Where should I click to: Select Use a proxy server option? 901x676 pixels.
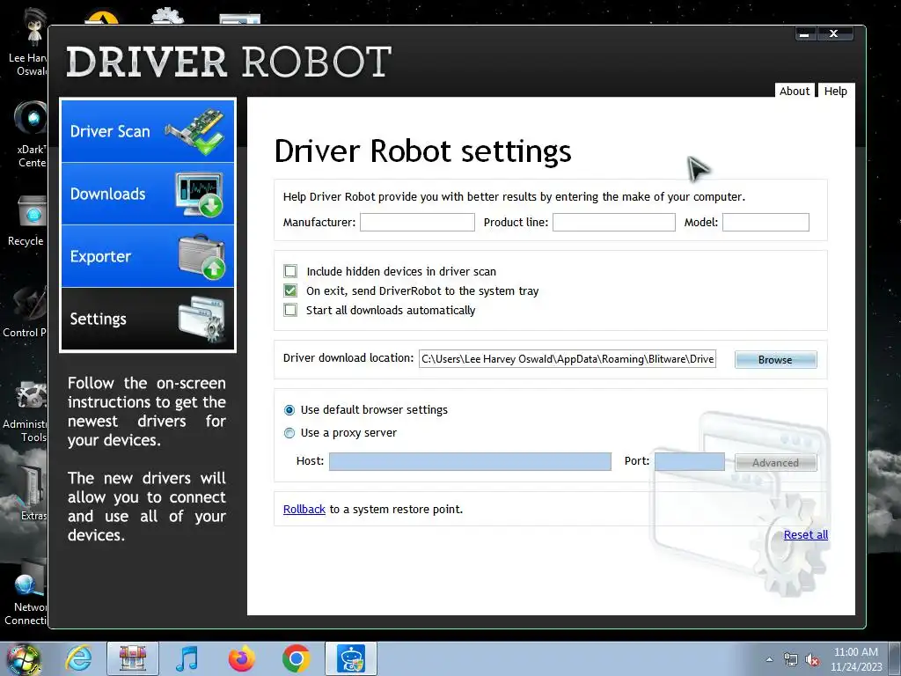289,433
